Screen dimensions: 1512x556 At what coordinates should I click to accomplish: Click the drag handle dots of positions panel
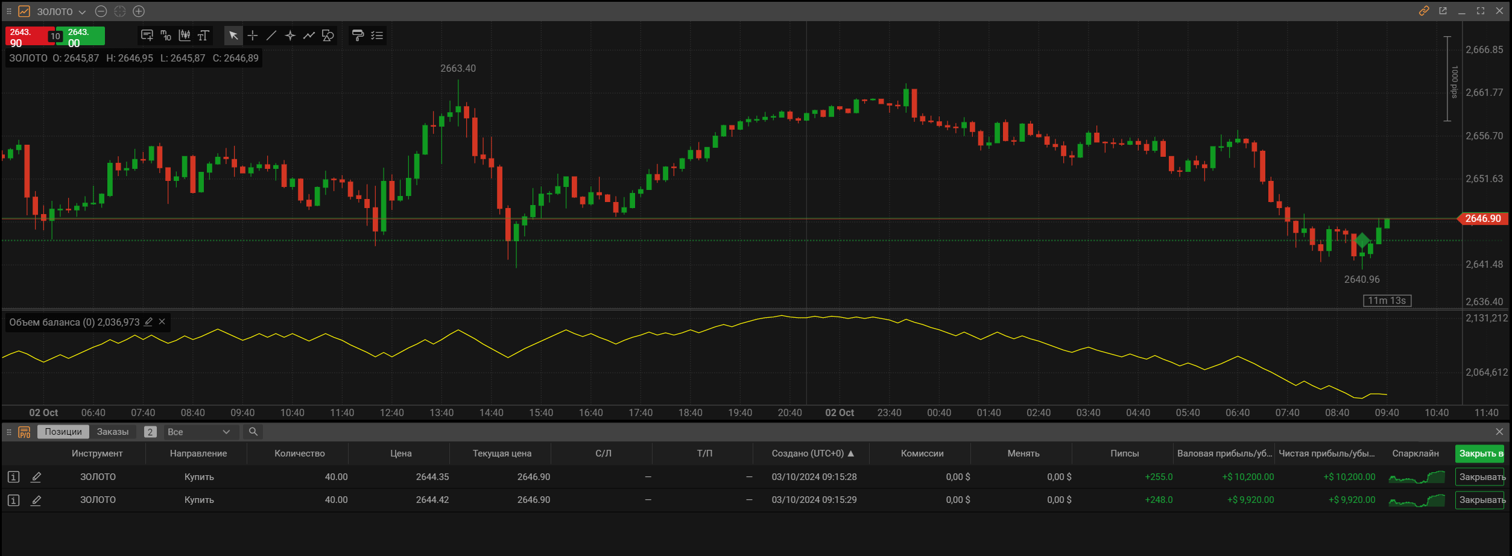pos(9,432)
